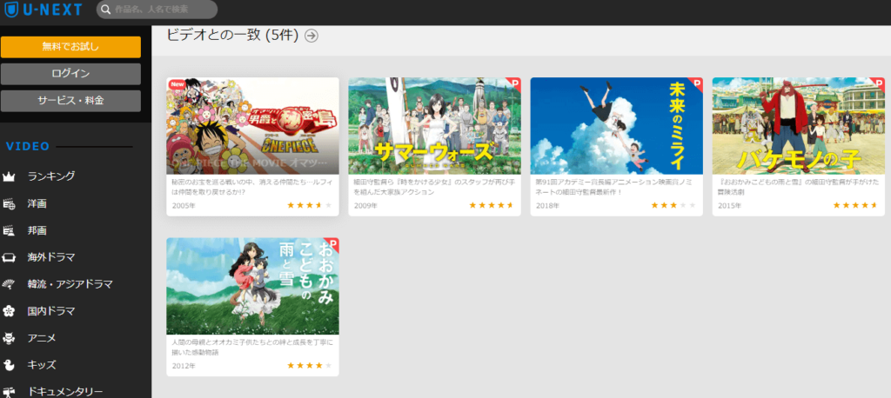The height and width of the screenshot is (398, 891).
Task: Click description 人間の母親とオオカミ子供たち
Action: tap(252, 348)
